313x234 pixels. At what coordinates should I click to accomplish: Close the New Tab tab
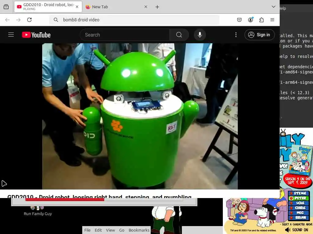(x=146, y=7)
